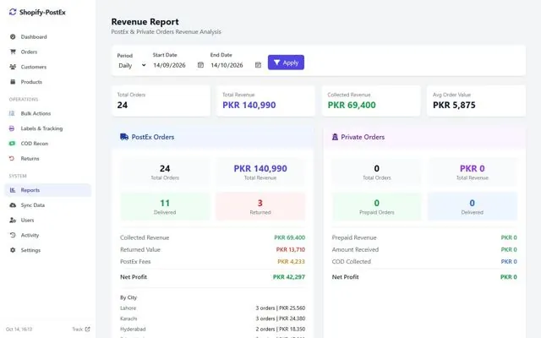Click the Reports chart icon
The image size is (541, 338).
[13, 190]
